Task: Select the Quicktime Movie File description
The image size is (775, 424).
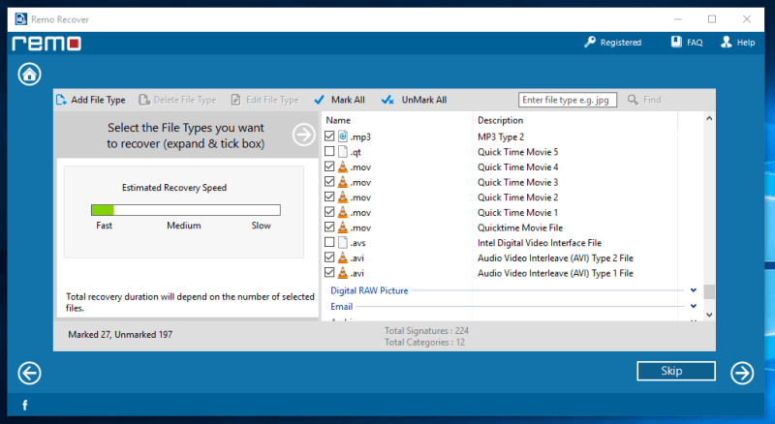Action: (x=520, y=227)
